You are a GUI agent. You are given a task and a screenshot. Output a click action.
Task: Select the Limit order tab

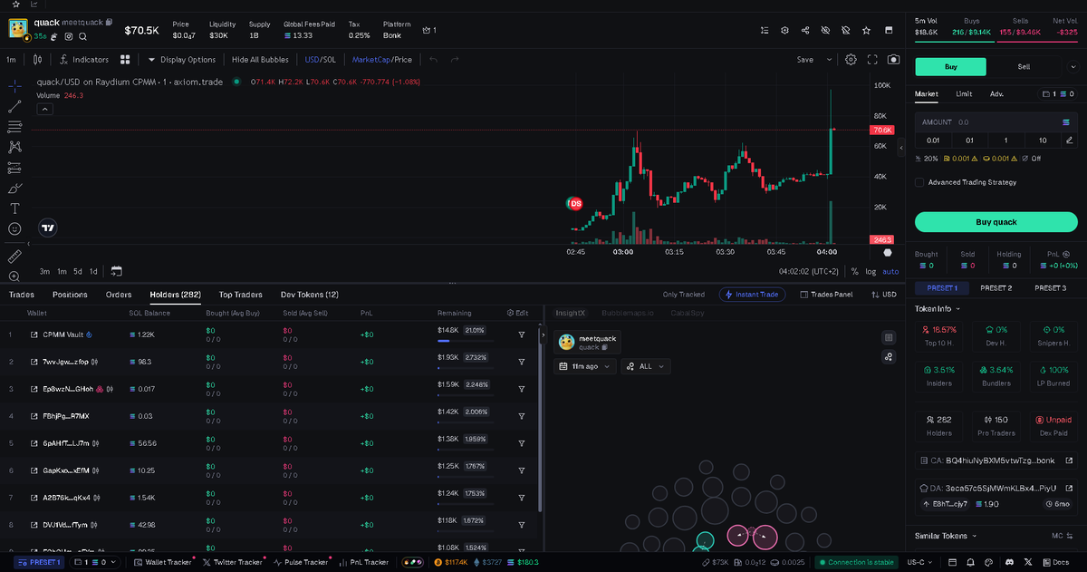(x=964, y=93)
